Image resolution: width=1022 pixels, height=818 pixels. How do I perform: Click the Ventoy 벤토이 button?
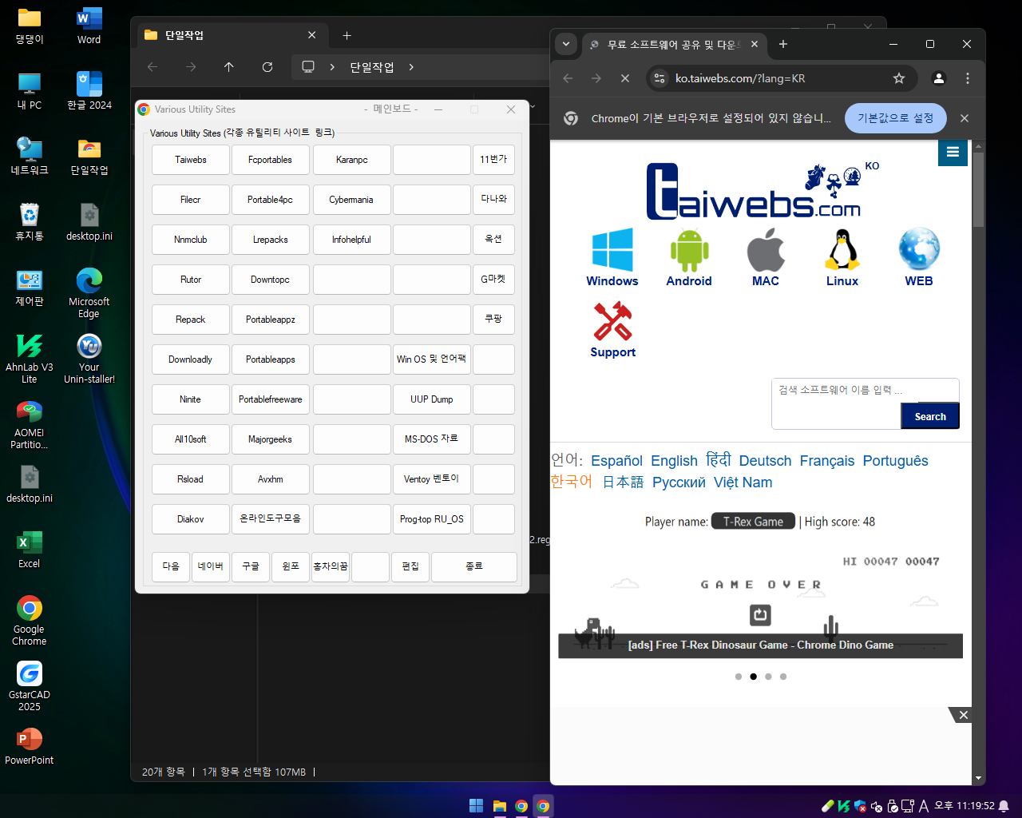pos(432,479)
